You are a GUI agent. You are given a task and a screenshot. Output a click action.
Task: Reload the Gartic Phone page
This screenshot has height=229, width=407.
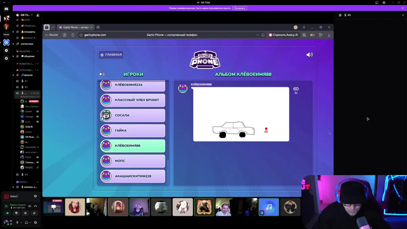tap(73, 35)
